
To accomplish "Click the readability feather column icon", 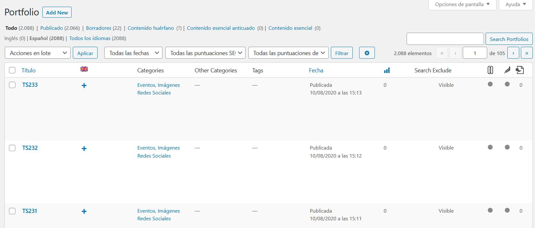I will [x=507, y=70].
